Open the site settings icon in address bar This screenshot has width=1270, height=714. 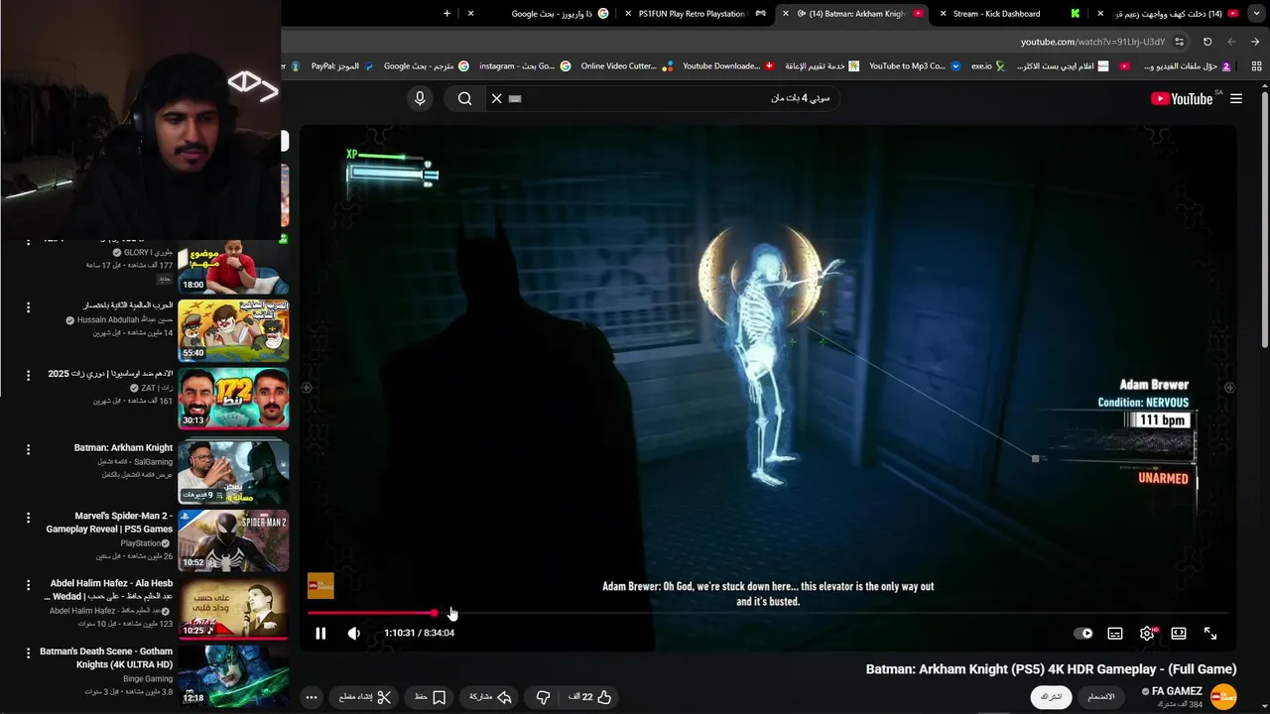(x=1179, y=42)
